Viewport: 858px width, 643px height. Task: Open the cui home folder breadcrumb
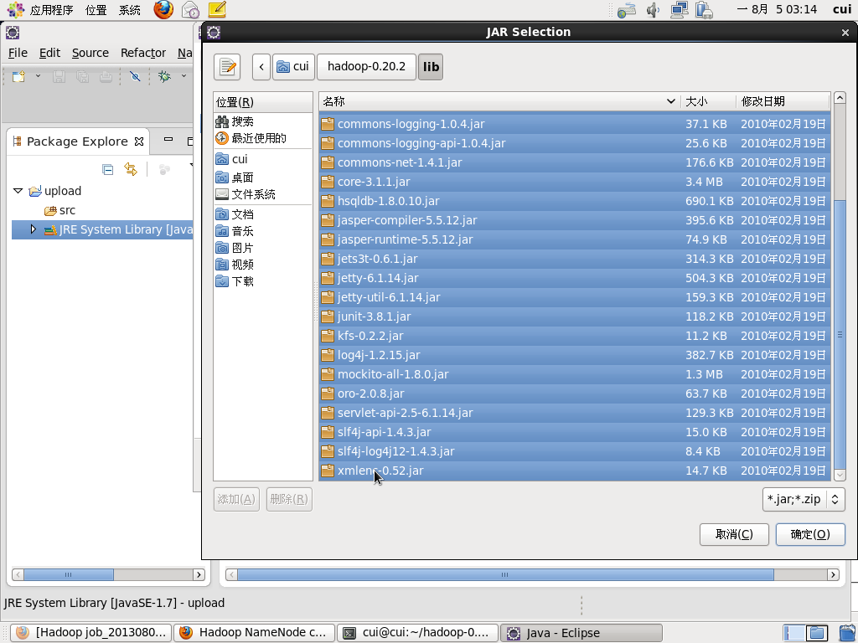pos(294,67)
